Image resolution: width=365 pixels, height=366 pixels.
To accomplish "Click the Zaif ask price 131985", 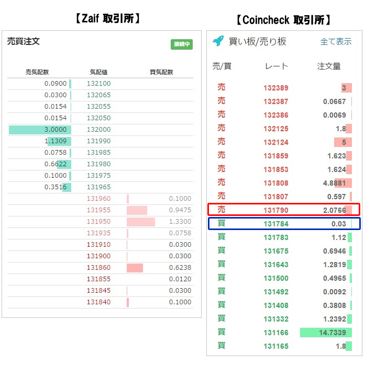I will (98, 153).
